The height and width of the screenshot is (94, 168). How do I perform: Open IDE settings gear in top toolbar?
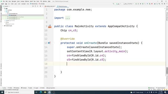click(x=165, y=4)
